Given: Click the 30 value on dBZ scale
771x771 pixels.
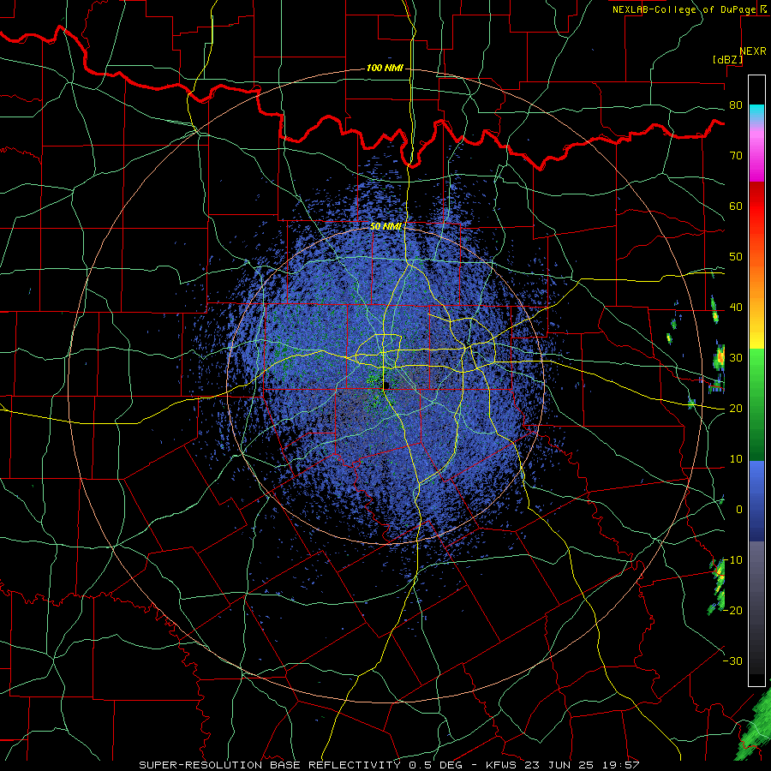Looking at the screenshot, I should pos(736,358).
